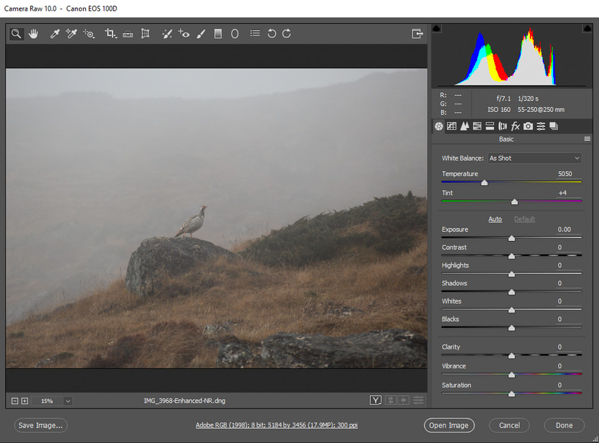Click the Default tone adjustment link
Image resolution: width=599 pixels, height=443 pixels.
[x=524, y=219]
